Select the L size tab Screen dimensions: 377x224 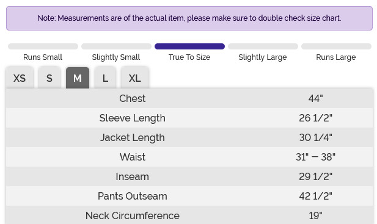[x=105, y=78]
